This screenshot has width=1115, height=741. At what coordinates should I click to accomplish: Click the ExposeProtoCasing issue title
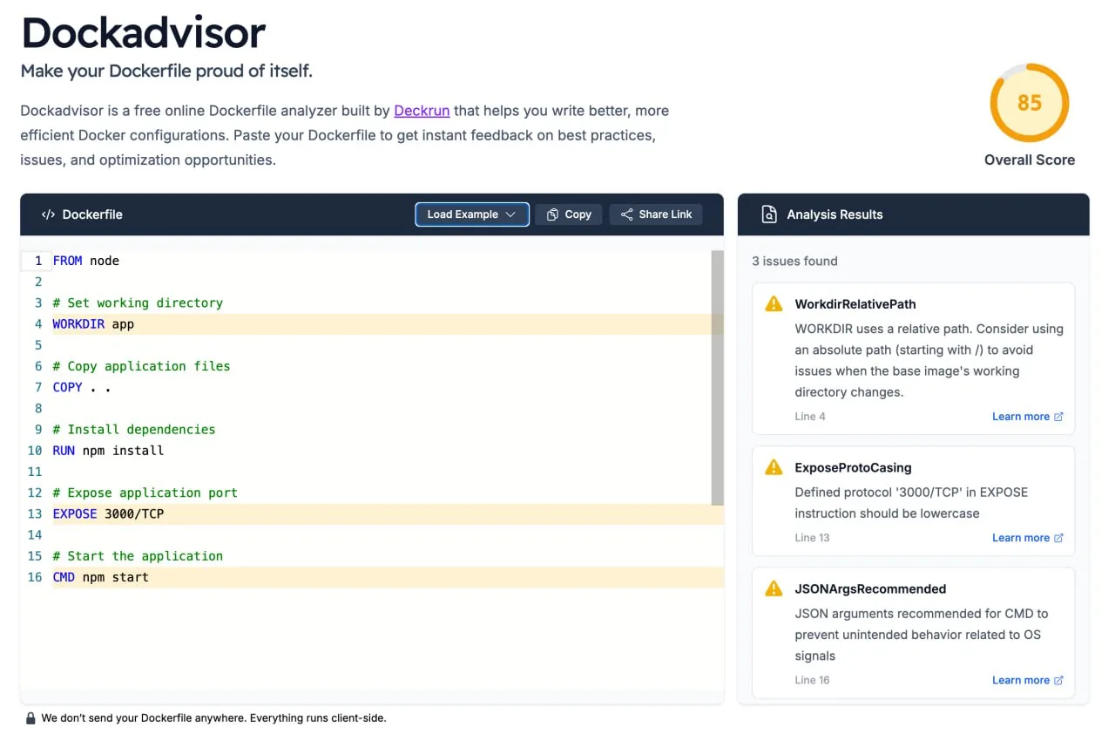pos(853,468)
